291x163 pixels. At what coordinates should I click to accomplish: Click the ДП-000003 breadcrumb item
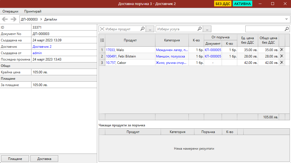[29, 19]
